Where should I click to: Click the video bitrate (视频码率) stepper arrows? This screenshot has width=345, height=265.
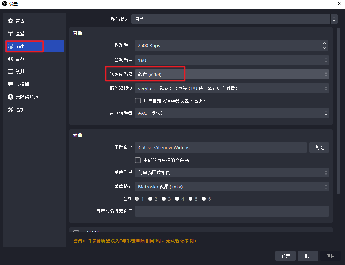click(324, 45)
